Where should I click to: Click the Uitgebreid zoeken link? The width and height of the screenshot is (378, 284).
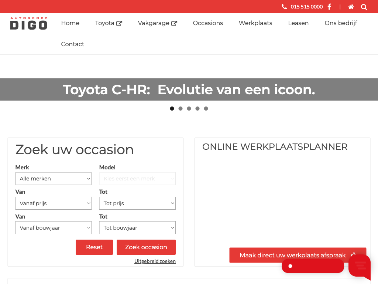point(155,261)
